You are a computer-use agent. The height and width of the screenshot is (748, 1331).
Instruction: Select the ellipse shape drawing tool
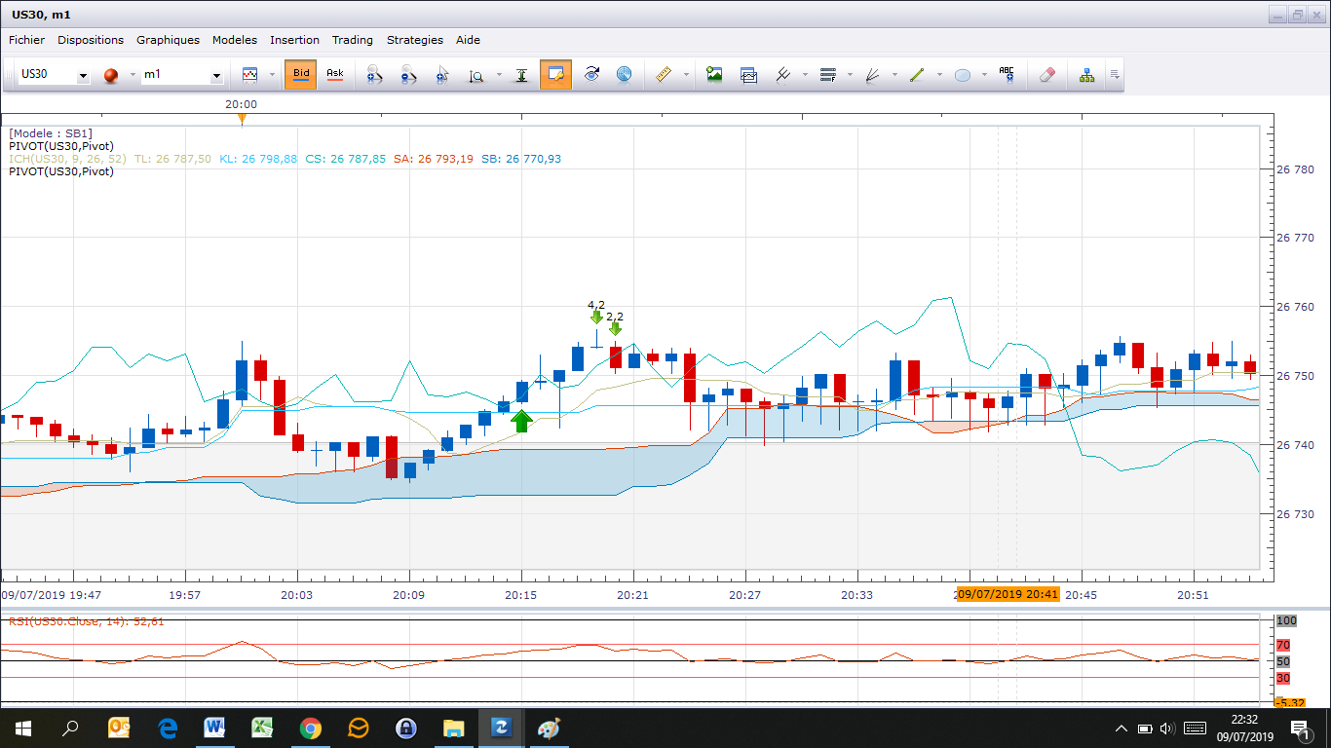point(962,75)
